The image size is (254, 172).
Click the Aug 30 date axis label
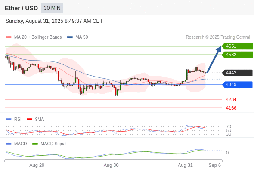(x=111, y=165)
